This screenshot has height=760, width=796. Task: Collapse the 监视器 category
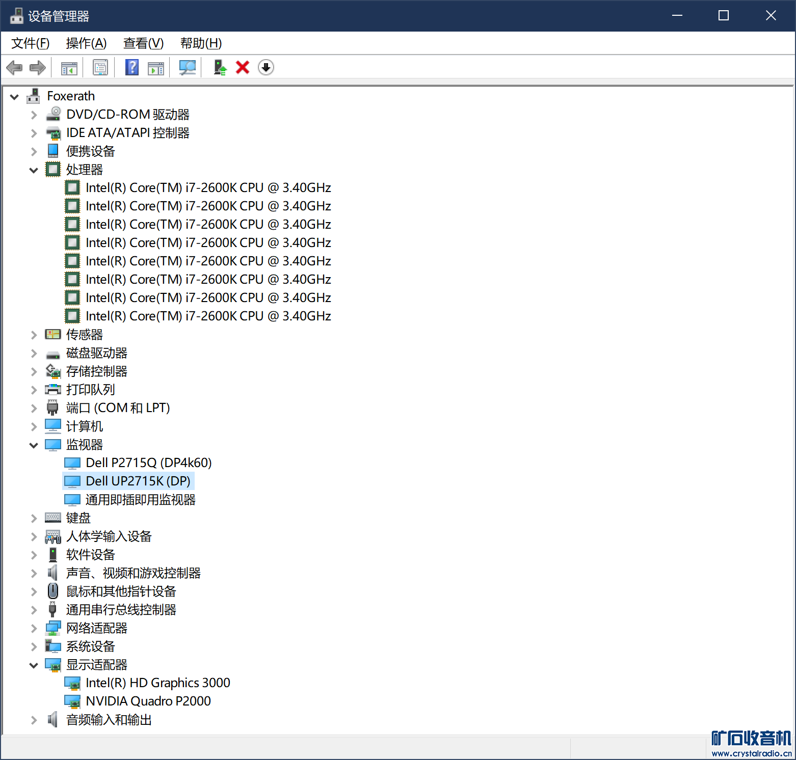34,445
